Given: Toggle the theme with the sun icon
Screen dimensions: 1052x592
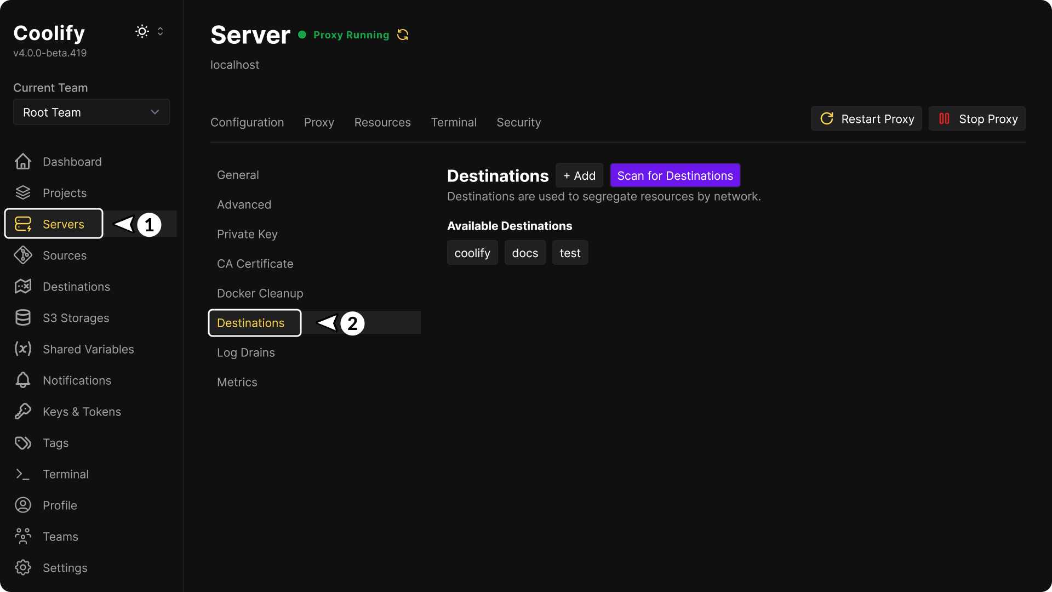Looking at the screenshot, I should (142, 31).
